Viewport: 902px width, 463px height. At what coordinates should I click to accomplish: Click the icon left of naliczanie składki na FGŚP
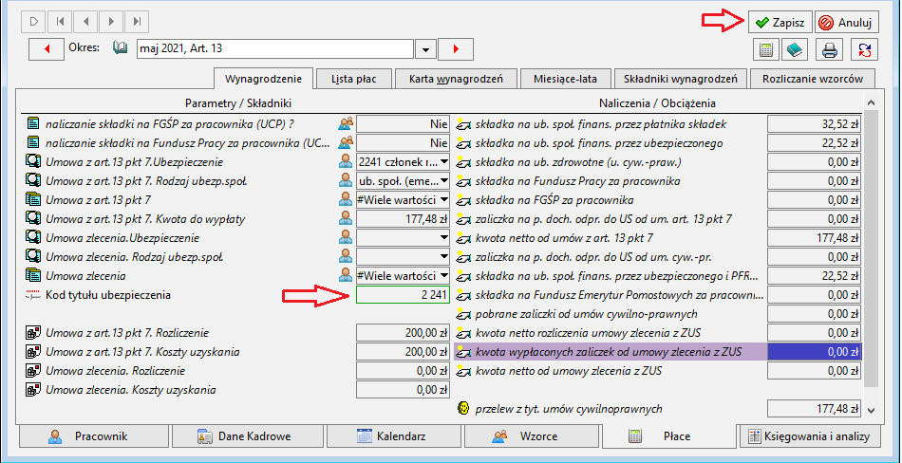coord(33,124)
